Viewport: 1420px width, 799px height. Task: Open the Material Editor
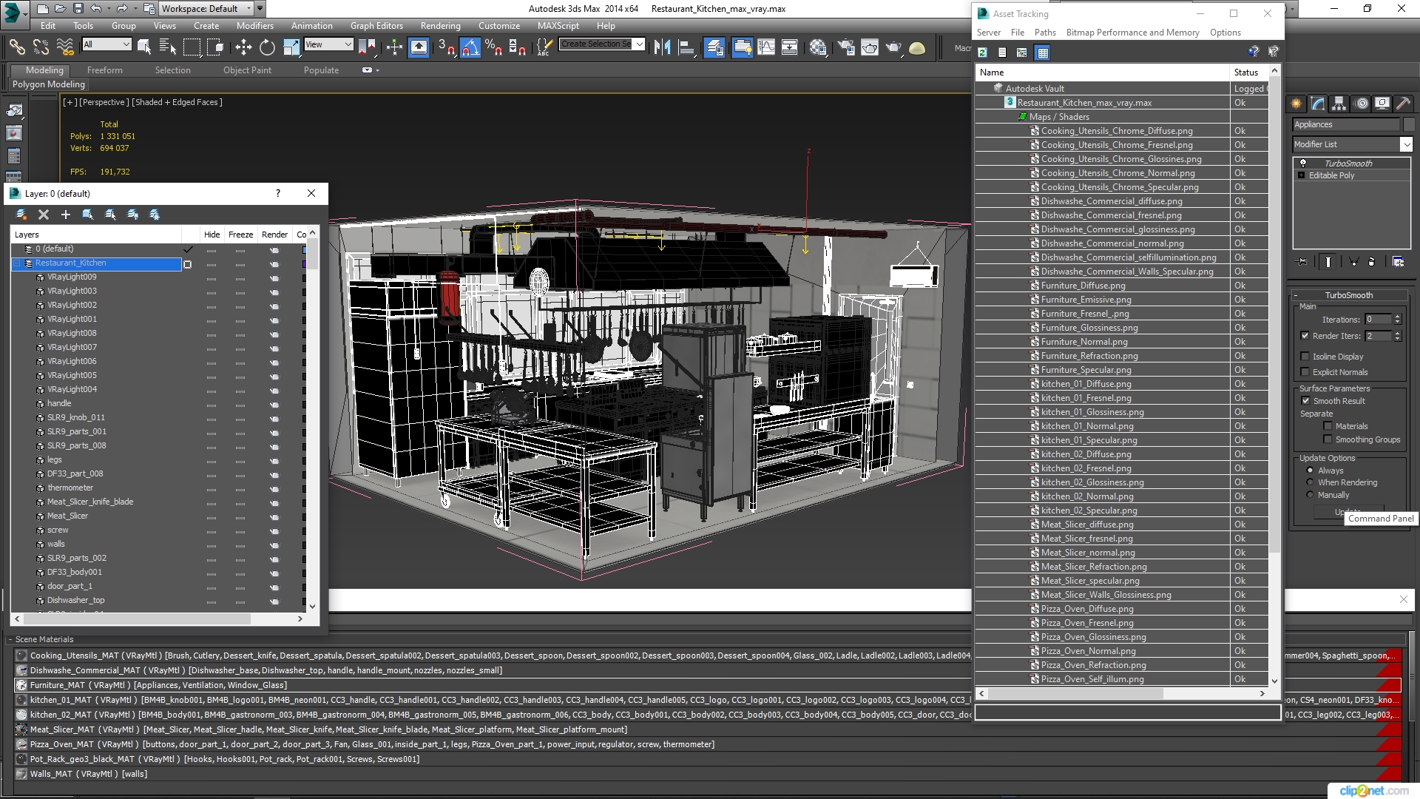point(818,47)
